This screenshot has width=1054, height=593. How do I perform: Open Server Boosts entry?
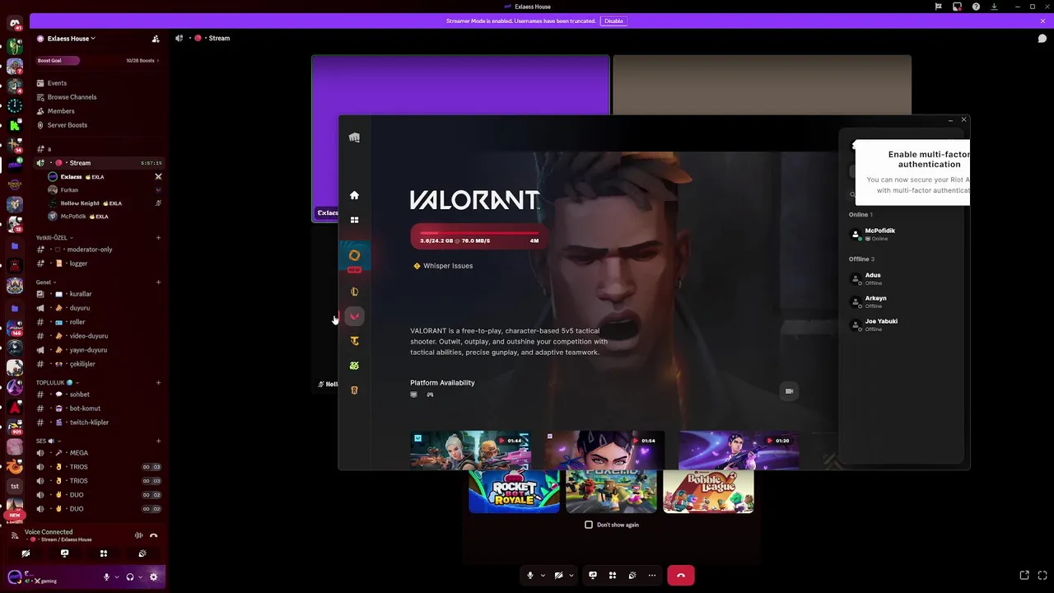pos(68,125)
